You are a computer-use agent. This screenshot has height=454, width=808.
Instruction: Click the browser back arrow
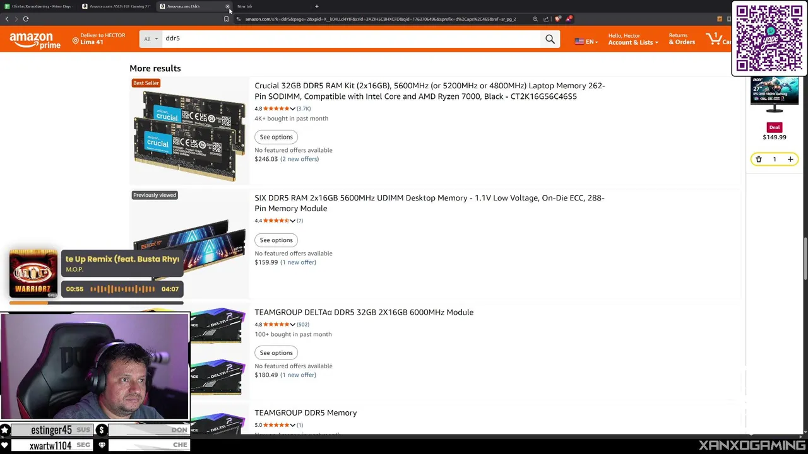7,19
